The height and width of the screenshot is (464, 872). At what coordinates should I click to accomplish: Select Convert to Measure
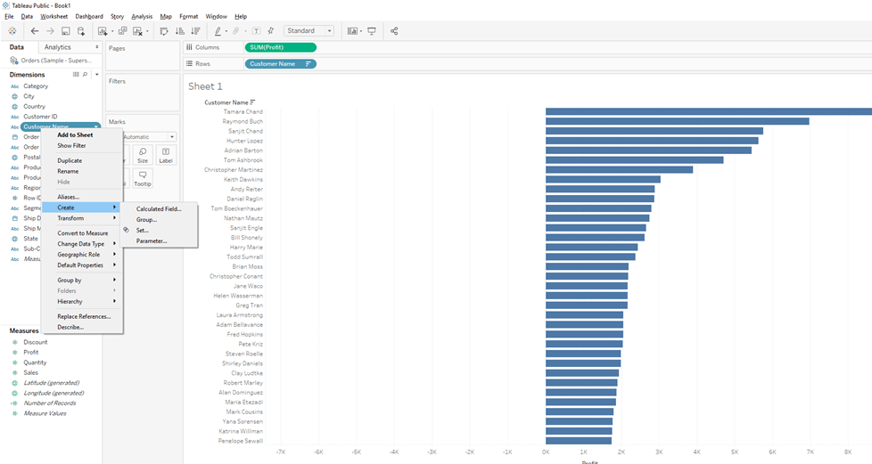click(82, 233)
